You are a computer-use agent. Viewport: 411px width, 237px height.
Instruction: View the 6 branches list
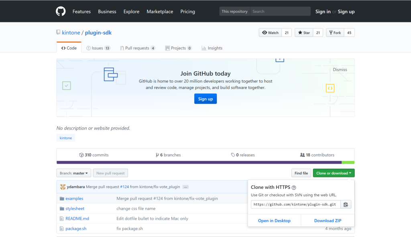tap(168, 155)
